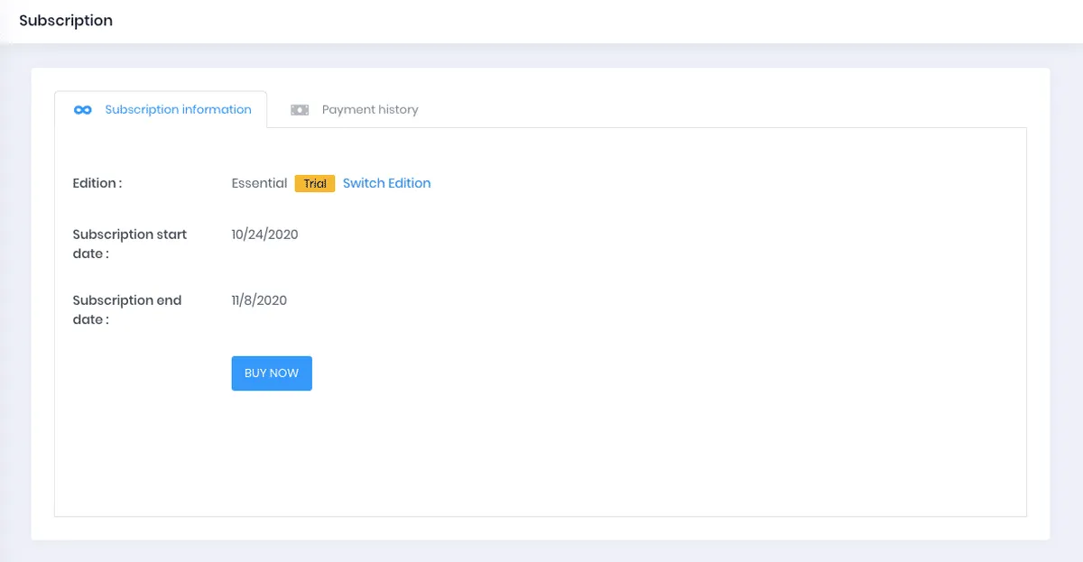1083x562 pixels.
Task: Click the grayed camera-style icon in tab bar
Action: pyautogui.click(x=300, y=108)
